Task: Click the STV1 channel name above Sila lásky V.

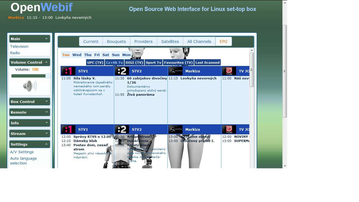Action: (x=83, y=71)
